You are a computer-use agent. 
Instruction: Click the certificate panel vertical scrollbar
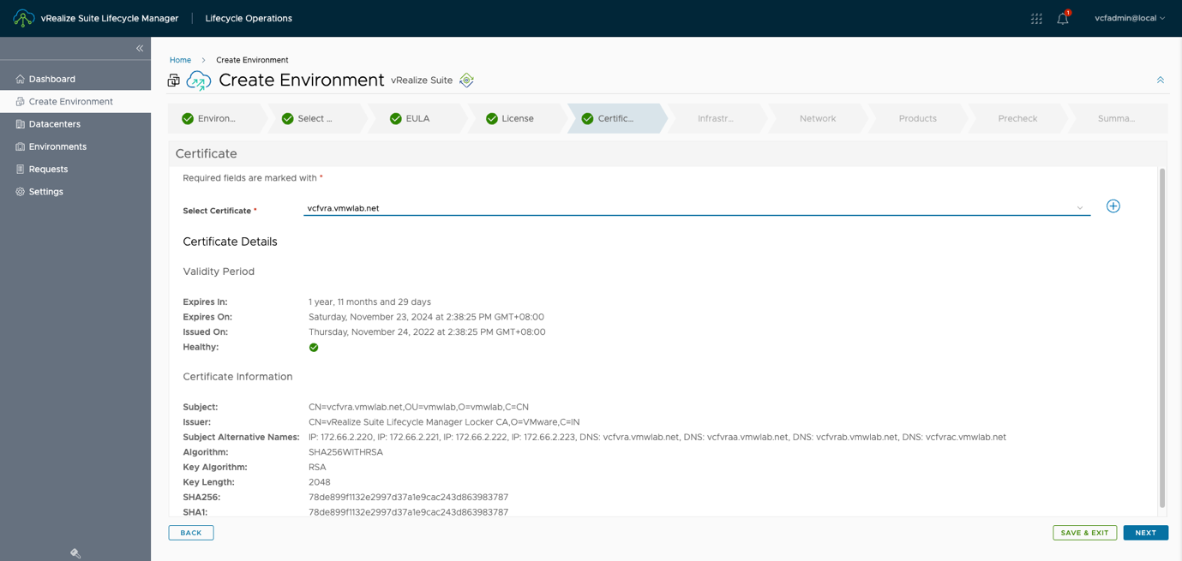point(1162,338)
